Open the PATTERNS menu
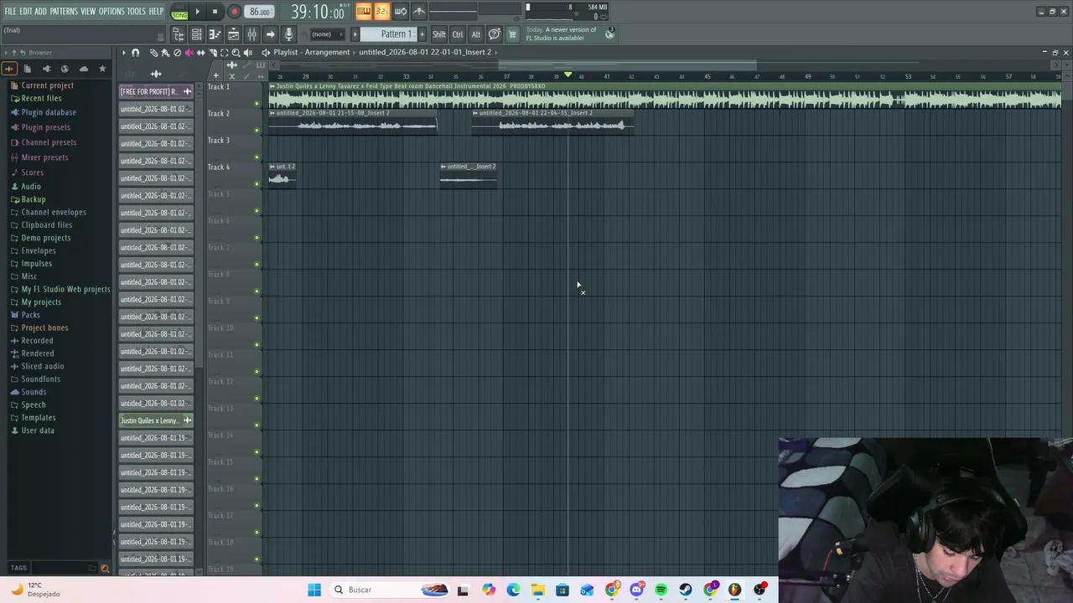Image resolution: width=1073 pixels, height=603 pixels. [x=64, y=11]
